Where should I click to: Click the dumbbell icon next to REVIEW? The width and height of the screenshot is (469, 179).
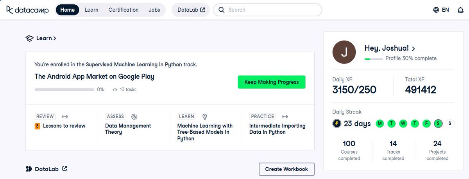pyautogui.click(x=64, y=116)
